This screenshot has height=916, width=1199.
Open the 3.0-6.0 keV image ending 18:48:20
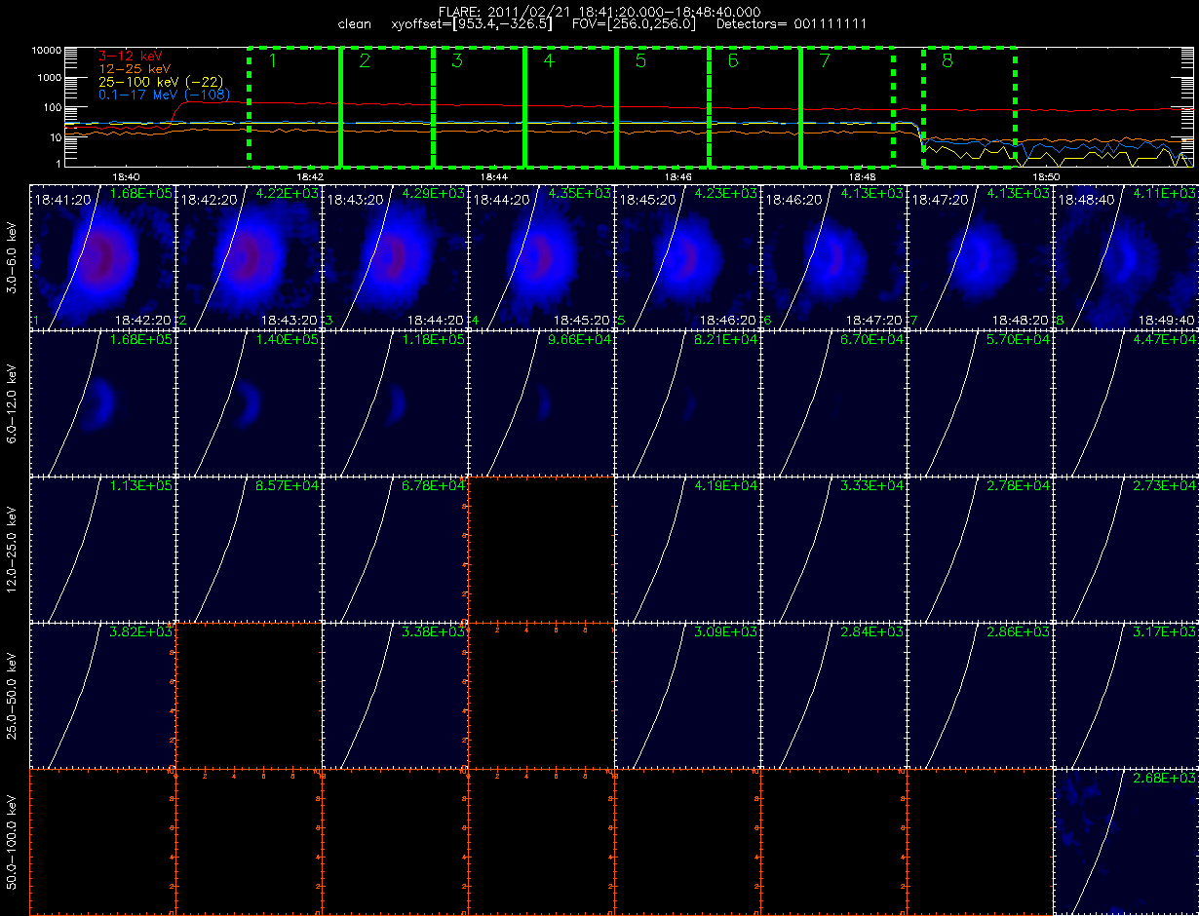[980, 256]
